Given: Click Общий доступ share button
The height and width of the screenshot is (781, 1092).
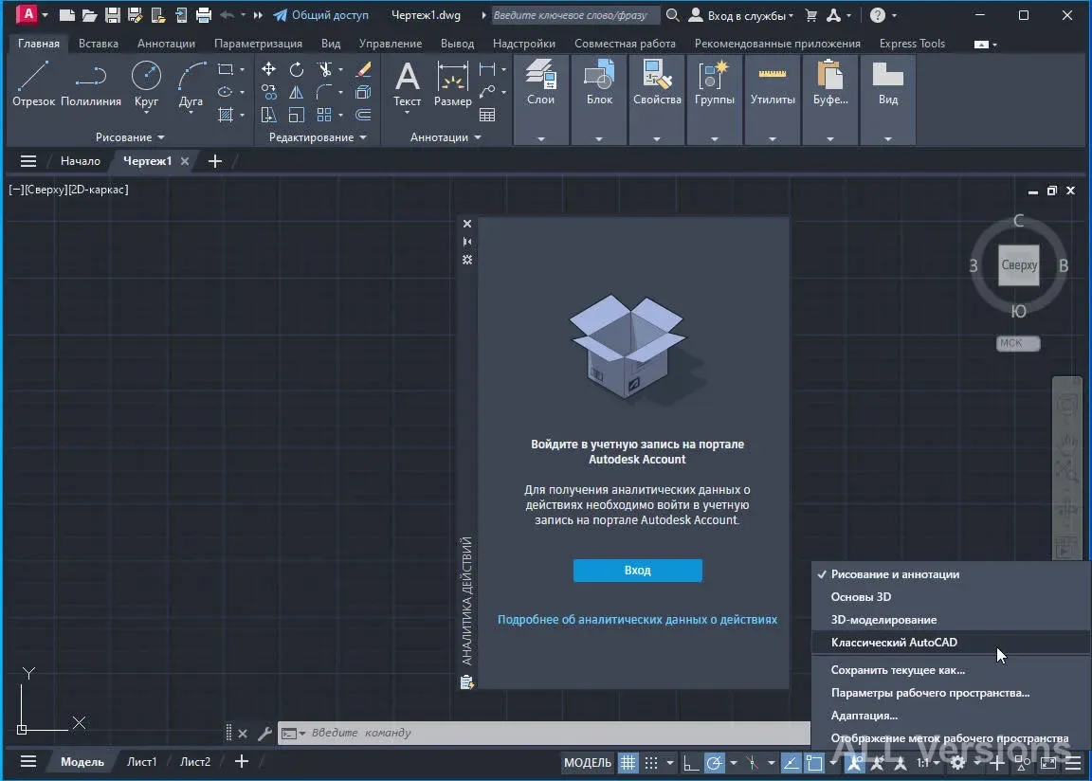Looking at the screenshot, I should pyautogui.click(x=321, y=14).
